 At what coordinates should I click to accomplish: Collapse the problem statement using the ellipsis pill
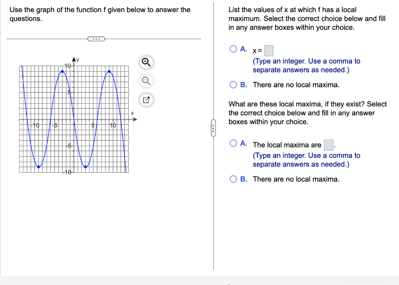coord(96,39)
